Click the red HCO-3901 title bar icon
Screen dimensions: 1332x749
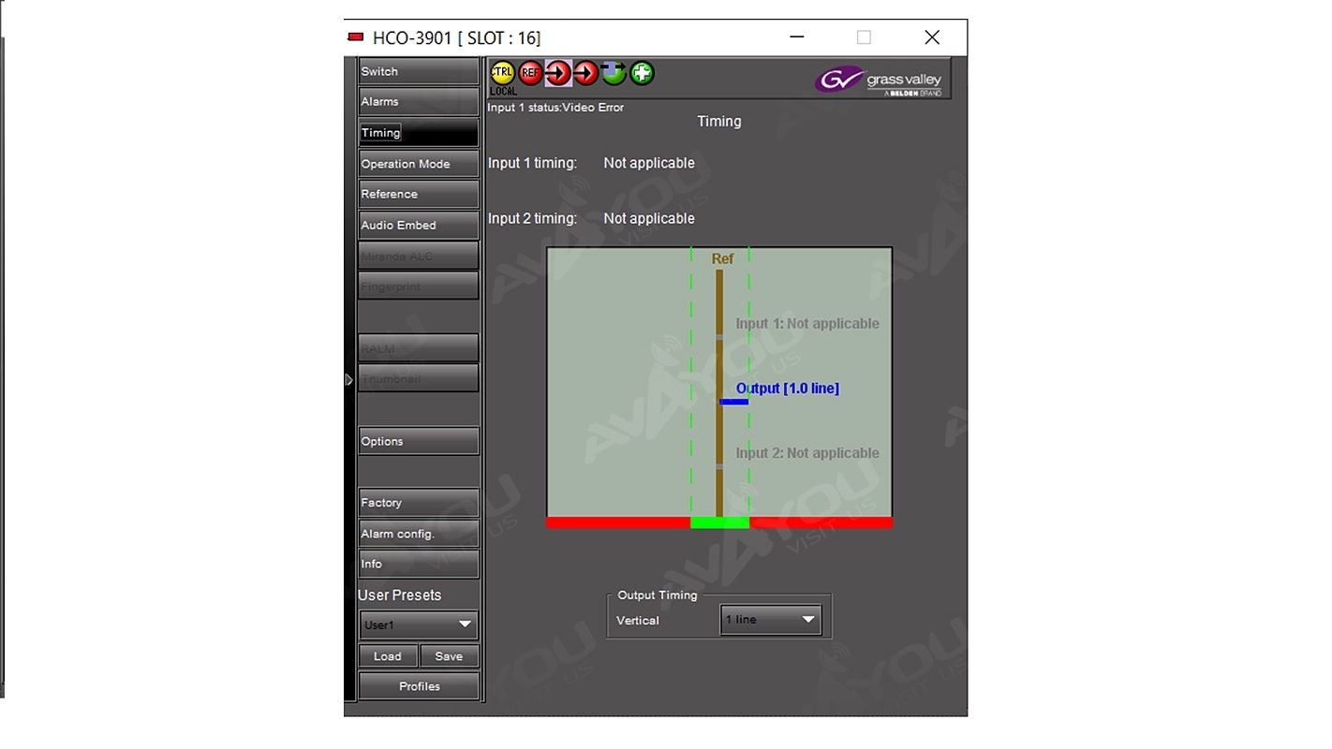click(x=356, y=37)
